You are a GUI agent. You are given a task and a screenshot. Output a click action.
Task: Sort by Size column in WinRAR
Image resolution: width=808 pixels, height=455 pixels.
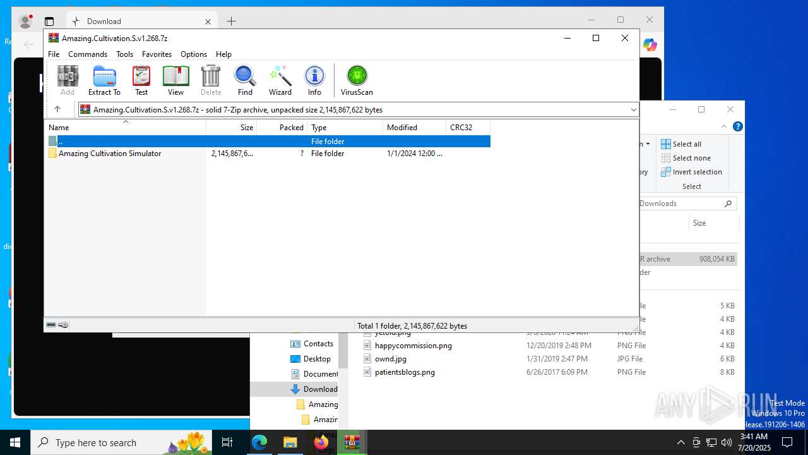232,128
